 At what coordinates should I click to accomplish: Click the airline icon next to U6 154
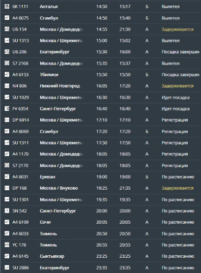click(x=7, y=29)
